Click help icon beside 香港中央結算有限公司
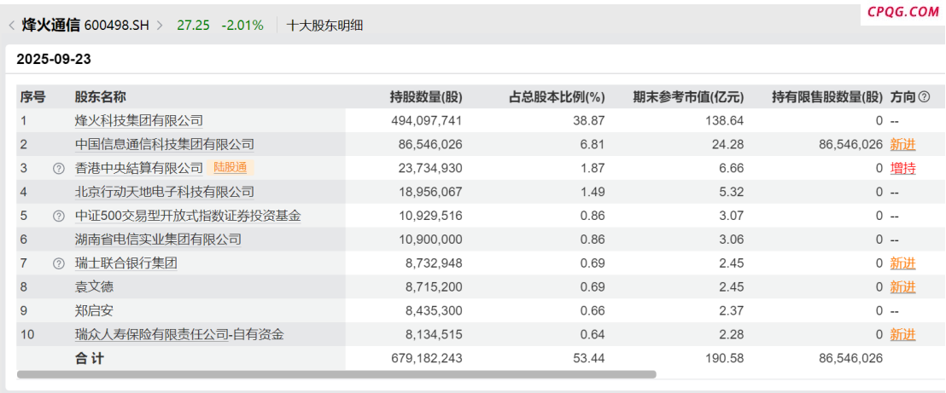946x393 pixels. coord(59,169)
